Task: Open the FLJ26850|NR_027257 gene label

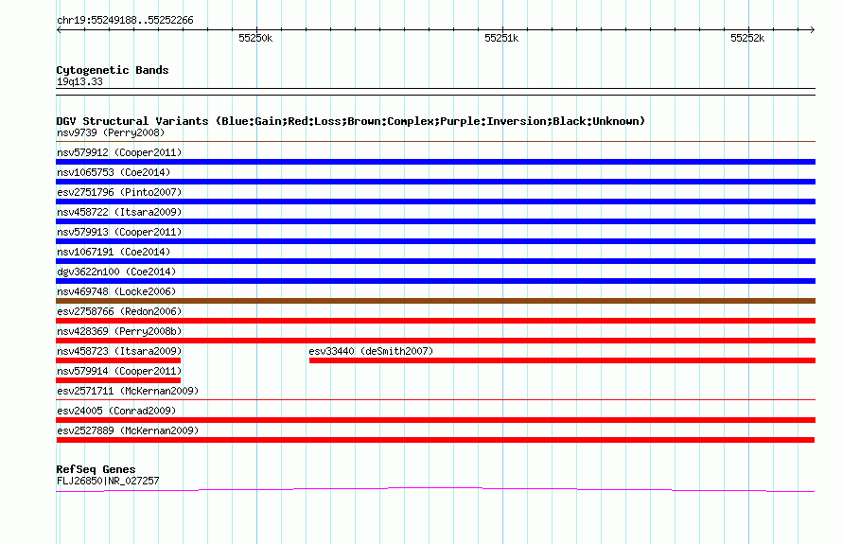Action: click(108, 481)
